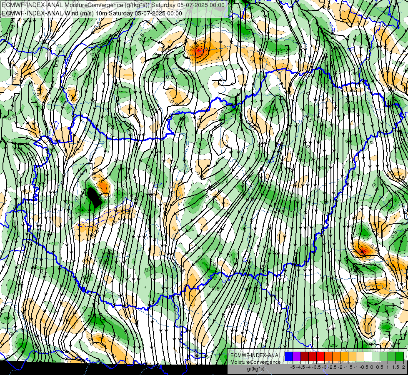Click the pale peach swatch left of -0.5

pos(360,356)
